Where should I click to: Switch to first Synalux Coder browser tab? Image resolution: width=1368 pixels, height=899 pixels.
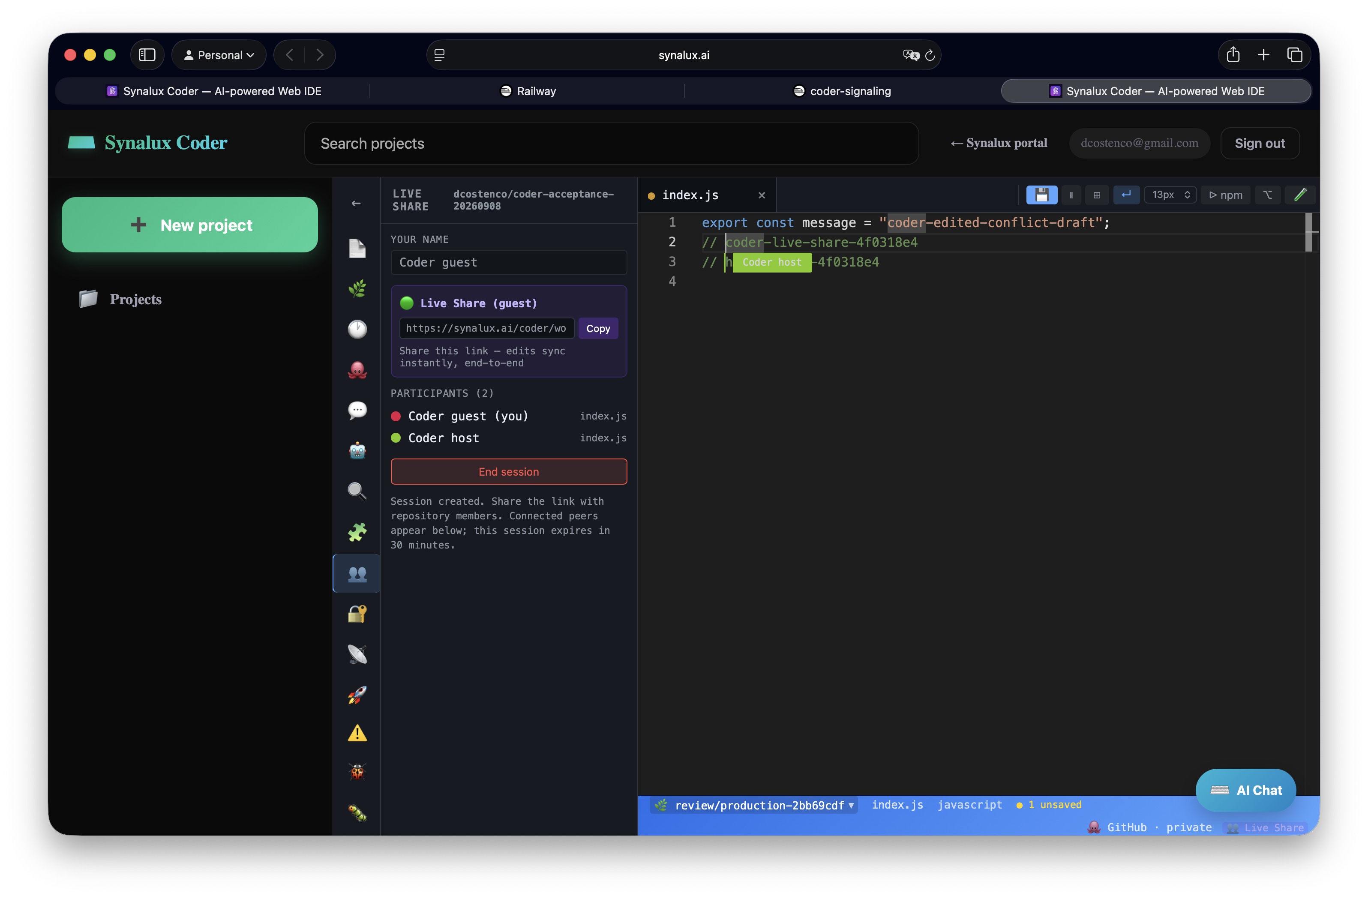tap(214, 91)
